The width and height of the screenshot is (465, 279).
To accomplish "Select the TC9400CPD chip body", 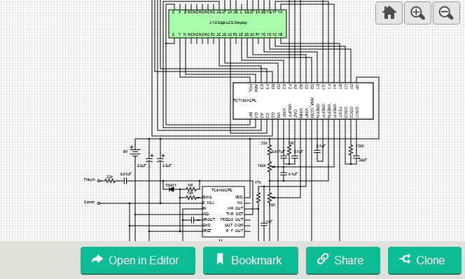I will tap(223, 212).
